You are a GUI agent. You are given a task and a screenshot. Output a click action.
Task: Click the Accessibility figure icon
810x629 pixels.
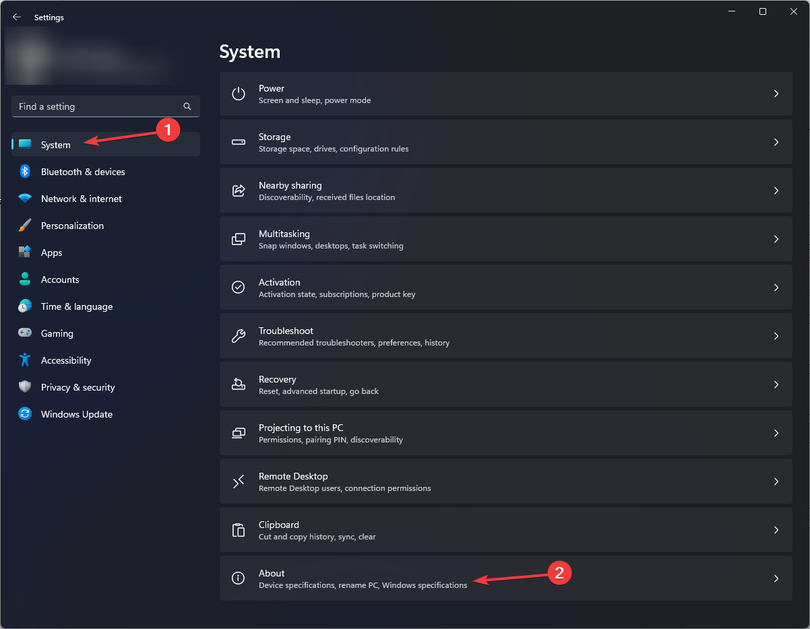pyautogui.click(x=25, y=360)
